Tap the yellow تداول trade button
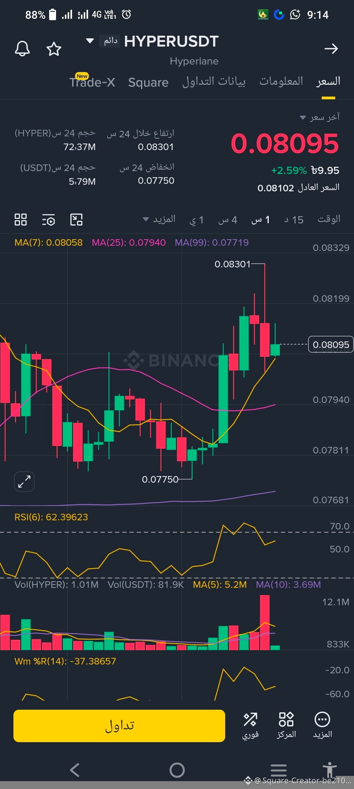 [x=119, y=726]
